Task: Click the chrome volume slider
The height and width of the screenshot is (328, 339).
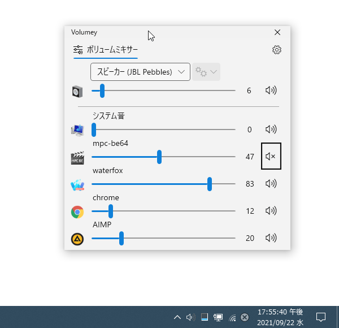Action: click(163, 211)
